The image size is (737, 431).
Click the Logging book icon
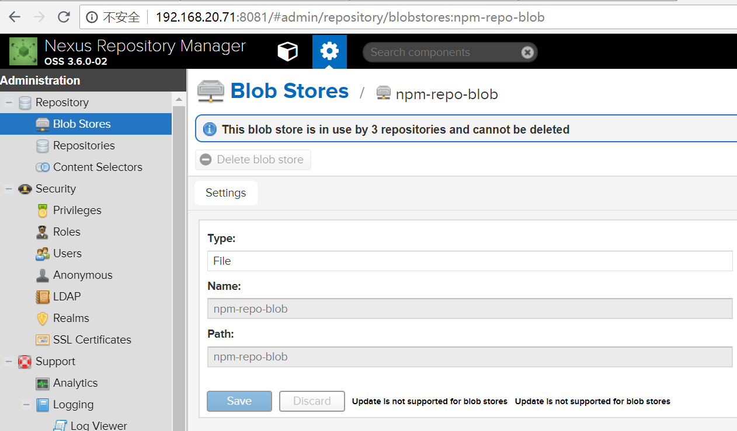[x=42, y=405]
